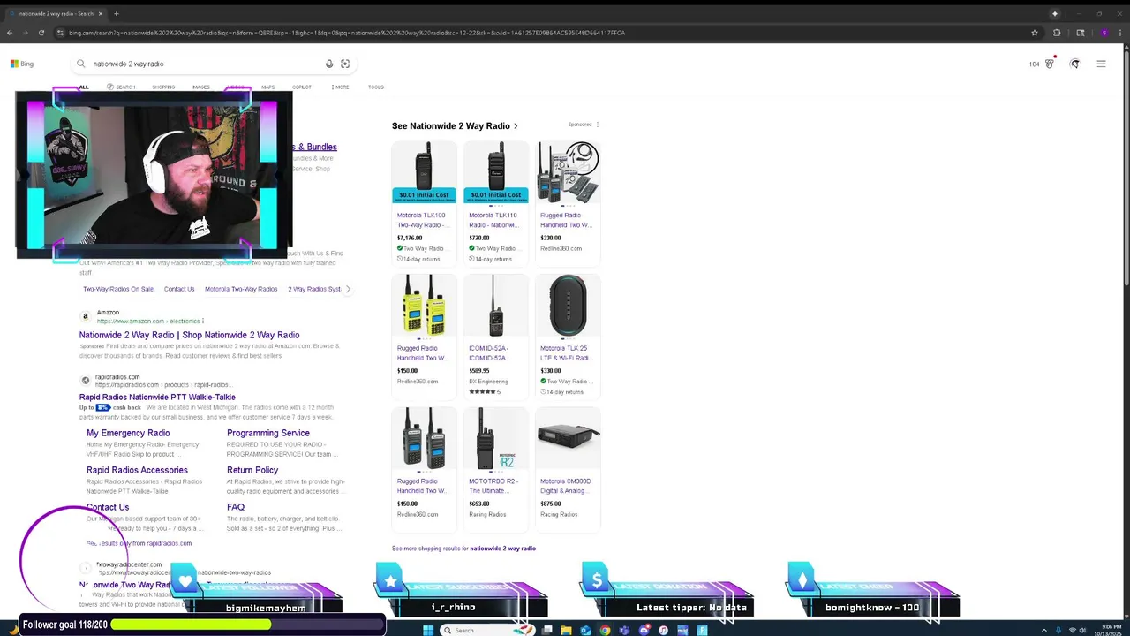Click the Bing logo

tap(22, 64)
